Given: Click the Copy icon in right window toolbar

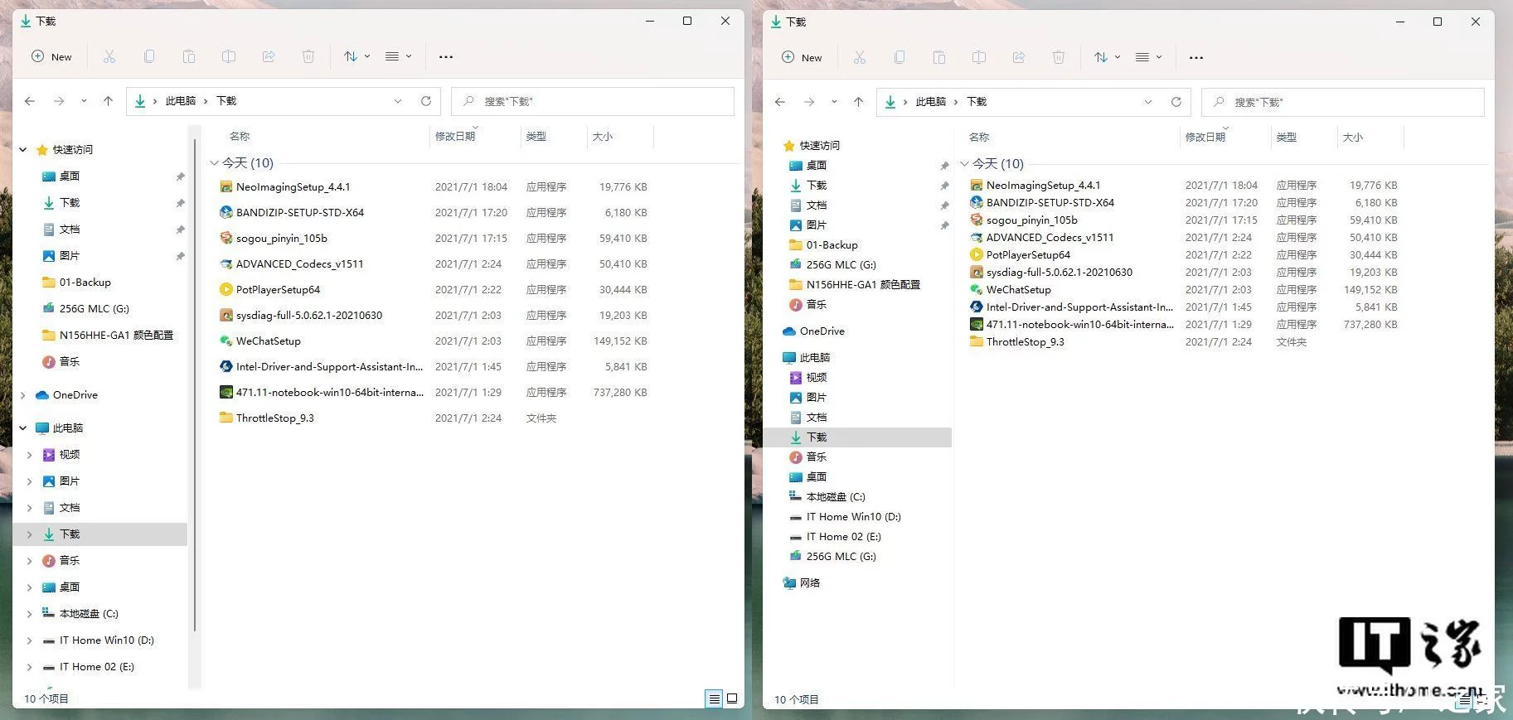Looking at the screenshot, I should [900, 57].
